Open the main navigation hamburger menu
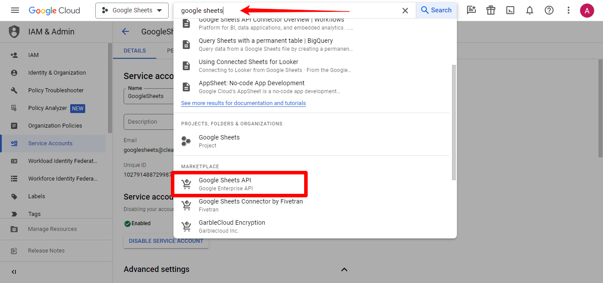This screenshot has height=283, width=603. (x=15, y=10)
